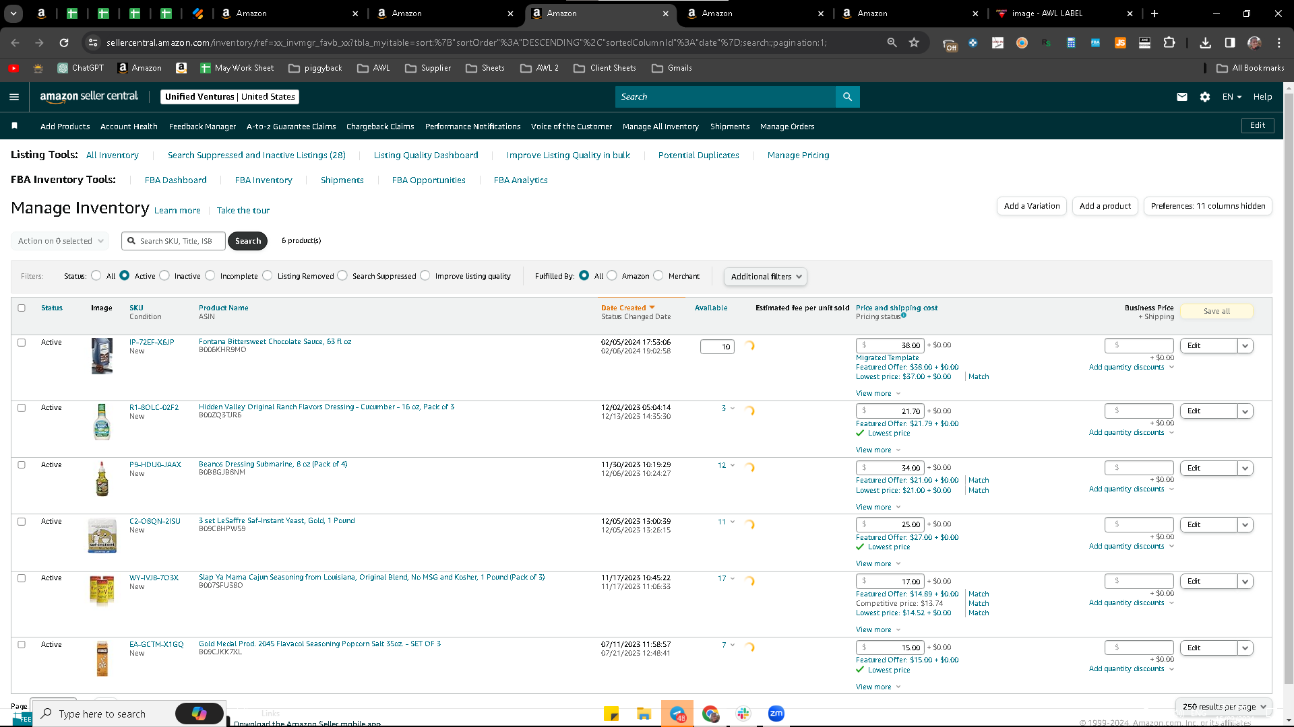Open File Explorer from the taskbar
Screen dimensions: 1294x727
(x=644, y=714)
